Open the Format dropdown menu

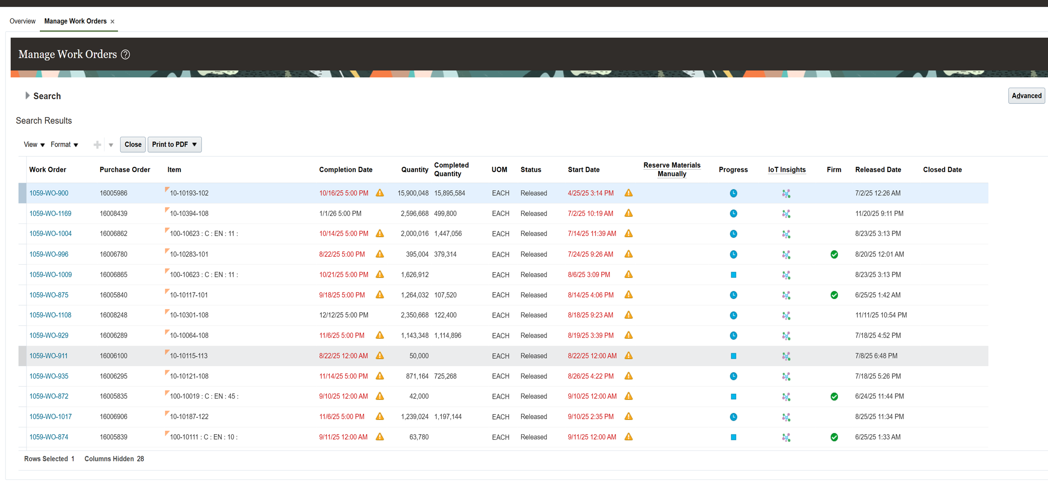coord(65,144)
